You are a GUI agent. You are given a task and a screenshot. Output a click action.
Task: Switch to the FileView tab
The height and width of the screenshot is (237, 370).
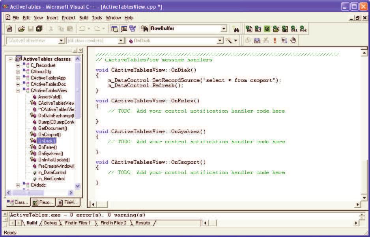point(68,202)
